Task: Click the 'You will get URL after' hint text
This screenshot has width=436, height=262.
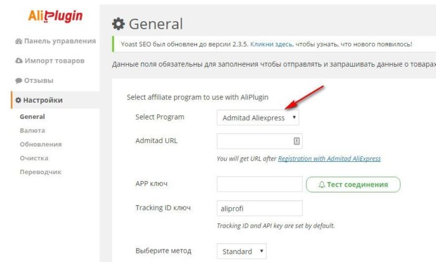Action: point(247,159)
